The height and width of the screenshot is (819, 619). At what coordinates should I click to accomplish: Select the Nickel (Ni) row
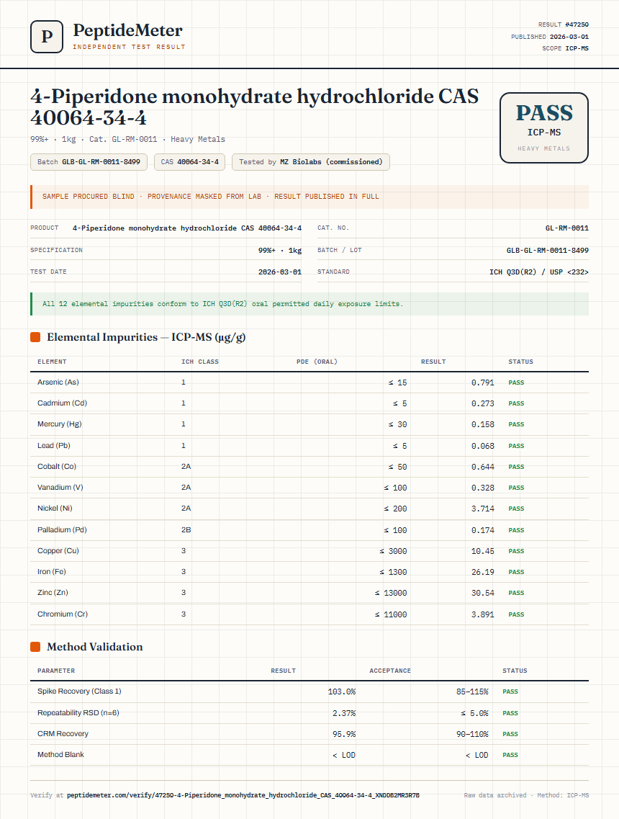[309, 509]
